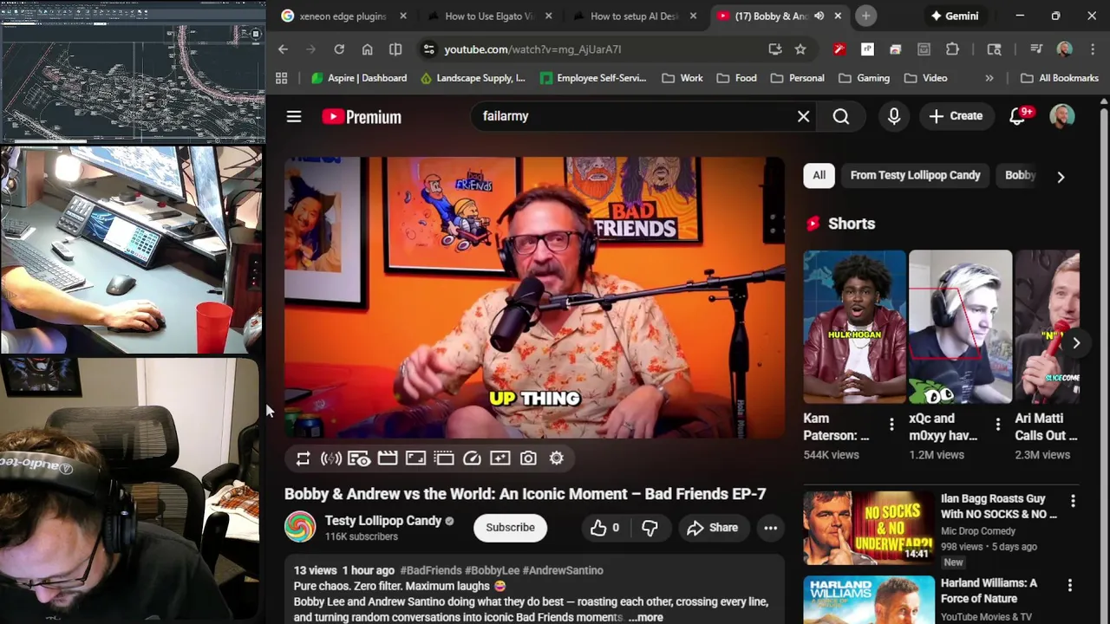Switch to xeneon edge plugins tab
The width and height of the screenshot is (1110, 624).
click(343, 16)
